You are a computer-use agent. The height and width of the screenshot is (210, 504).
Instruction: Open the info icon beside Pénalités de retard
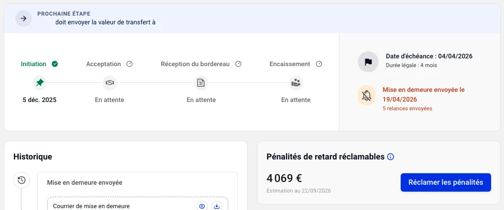pyautogui.click(x=391, y=157)
